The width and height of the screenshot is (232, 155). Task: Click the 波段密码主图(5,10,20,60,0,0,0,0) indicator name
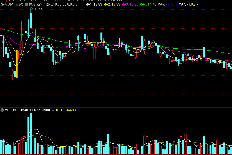pyautogui.click(x=54, y=5)
